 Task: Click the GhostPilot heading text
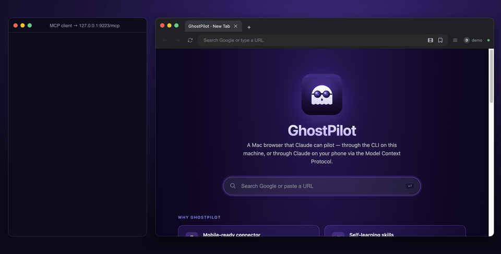(322, 130)
